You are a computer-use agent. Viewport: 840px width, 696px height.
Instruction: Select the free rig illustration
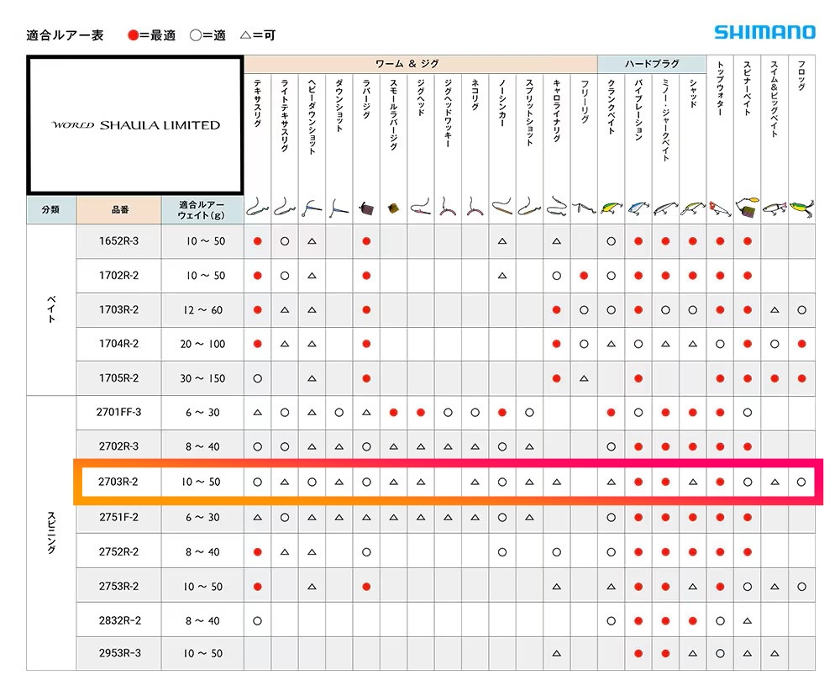(584, 208)
